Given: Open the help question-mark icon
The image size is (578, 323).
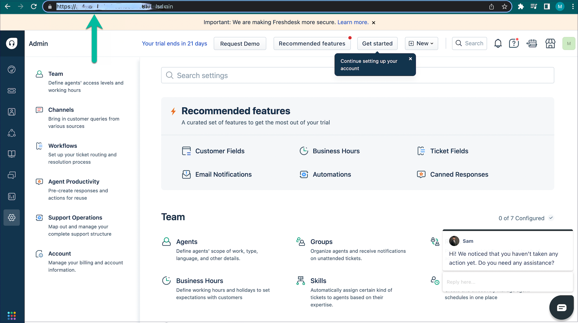Looking at the screenshot, I should (x=514, y=43).
